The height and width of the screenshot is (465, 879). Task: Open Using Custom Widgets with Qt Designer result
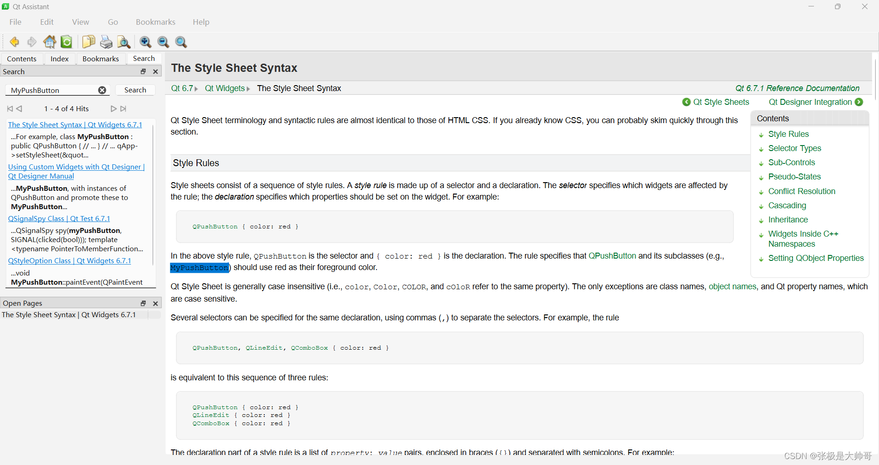pyautogui.click(x=76, y=171)
